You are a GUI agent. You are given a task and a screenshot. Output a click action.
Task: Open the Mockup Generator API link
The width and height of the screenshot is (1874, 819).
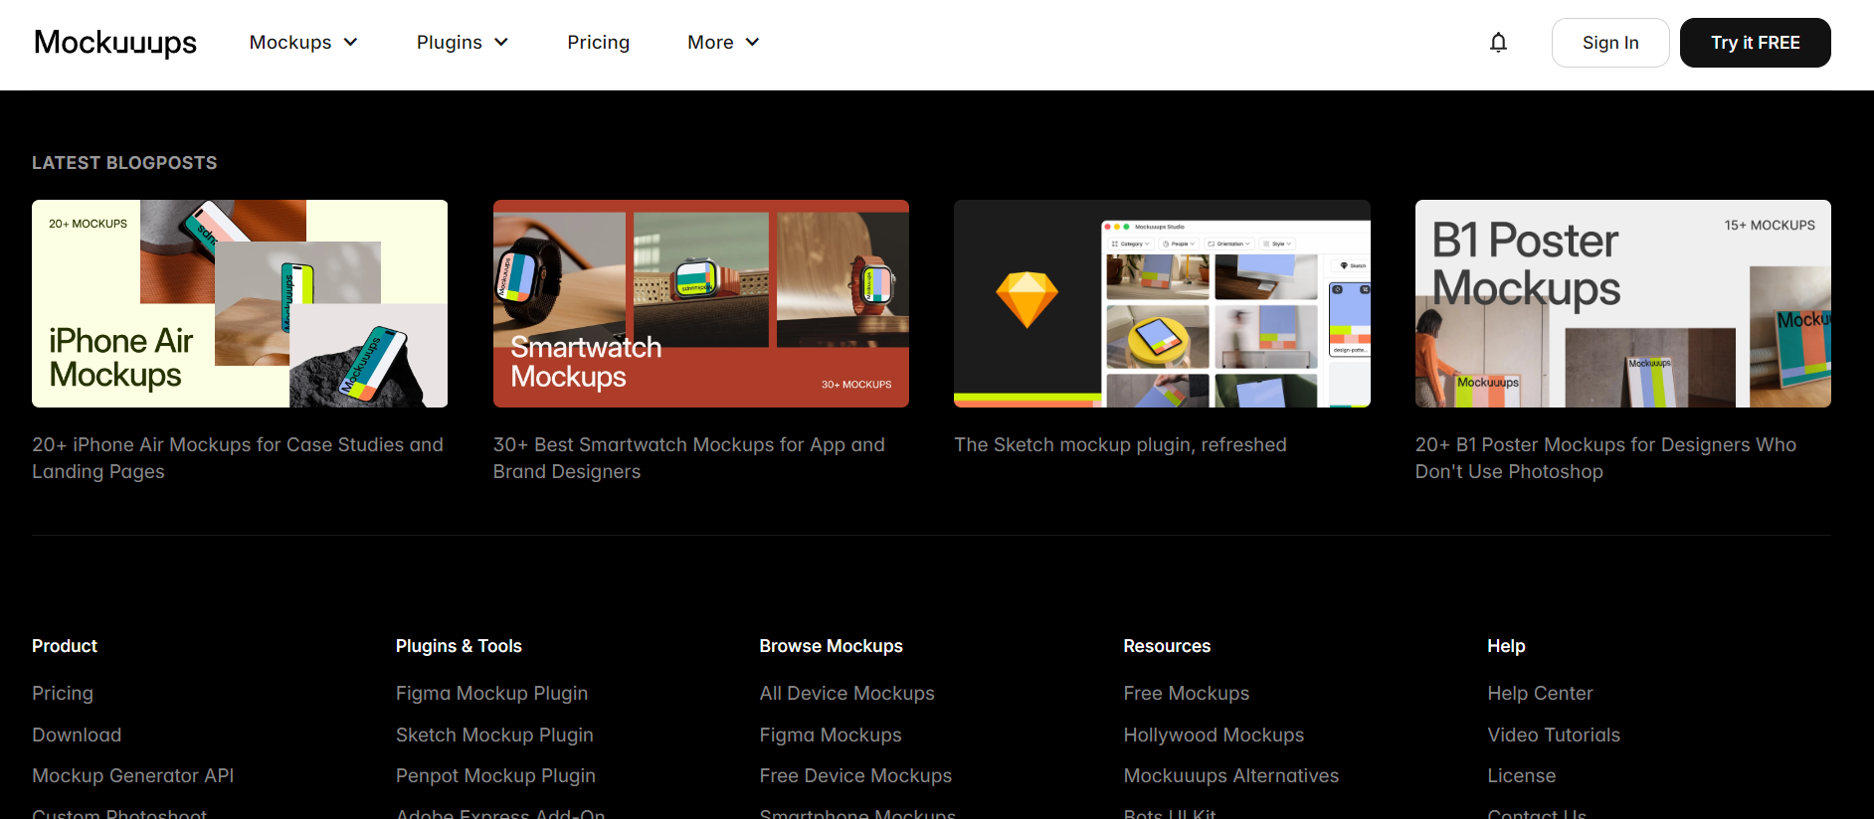pyautogui.click(x=133, y=776)
